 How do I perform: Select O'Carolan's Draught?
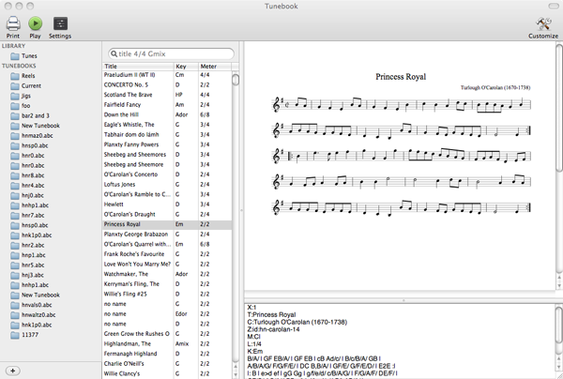[x=167, y=214]
